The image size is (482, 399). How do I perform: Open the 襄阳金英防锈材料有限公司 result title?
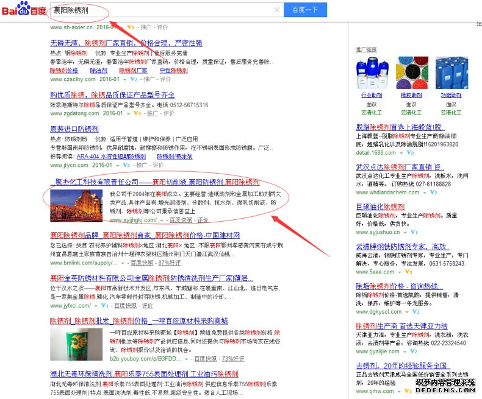coord(151,278)
